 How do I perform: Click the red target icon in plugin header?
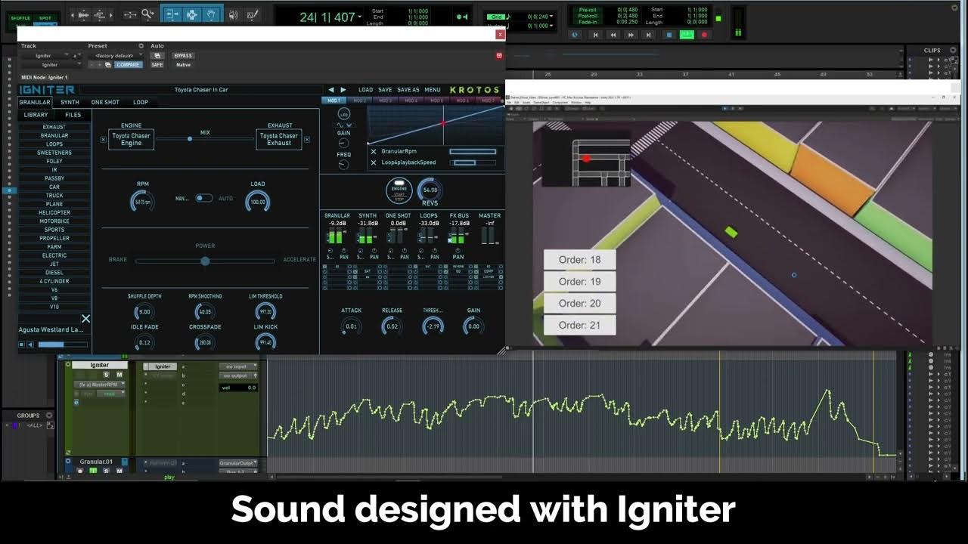pyautogui.click(x=498, y=56)
